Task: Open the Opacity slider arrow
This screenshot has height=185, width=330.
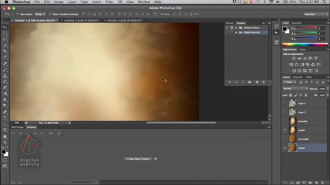Action: click(x=328, y=89)
